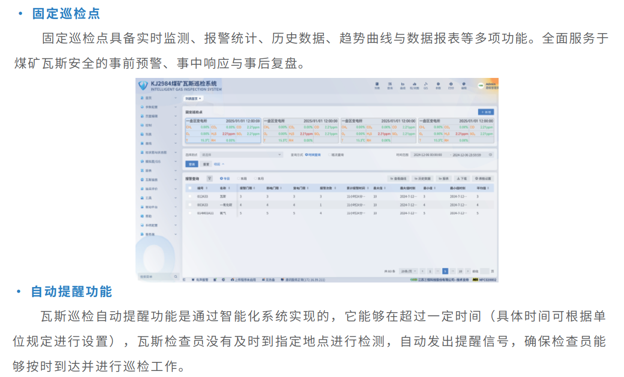Select the first 一盘区变电所 monitoring card
This screenshot has height=377, width=624.
click(223, 131)
